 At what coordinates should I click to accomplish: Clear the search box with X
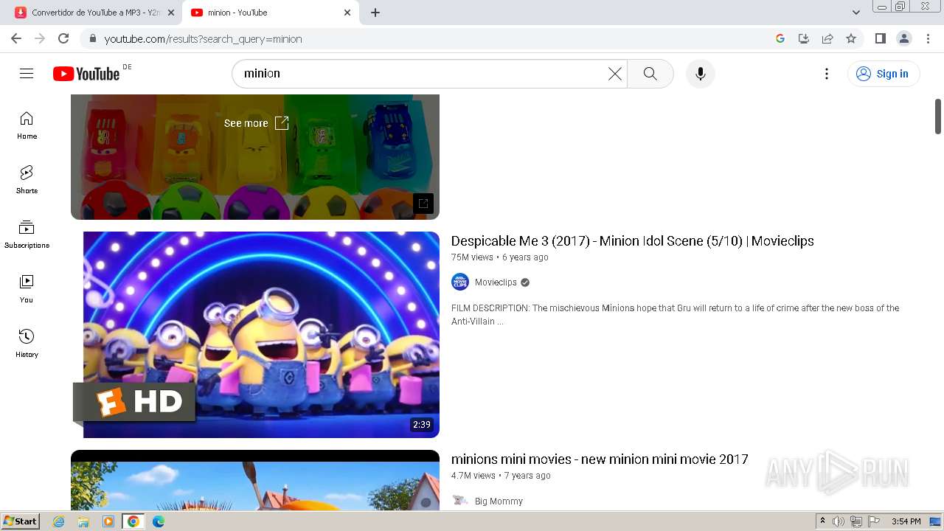tap(615, 74)
